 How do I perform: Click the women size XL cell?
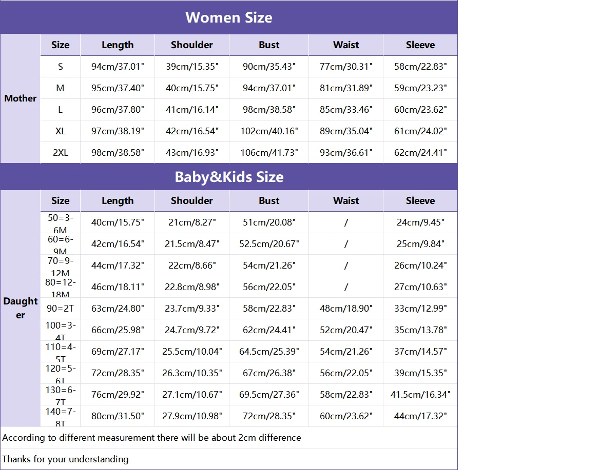coord(61,131)
